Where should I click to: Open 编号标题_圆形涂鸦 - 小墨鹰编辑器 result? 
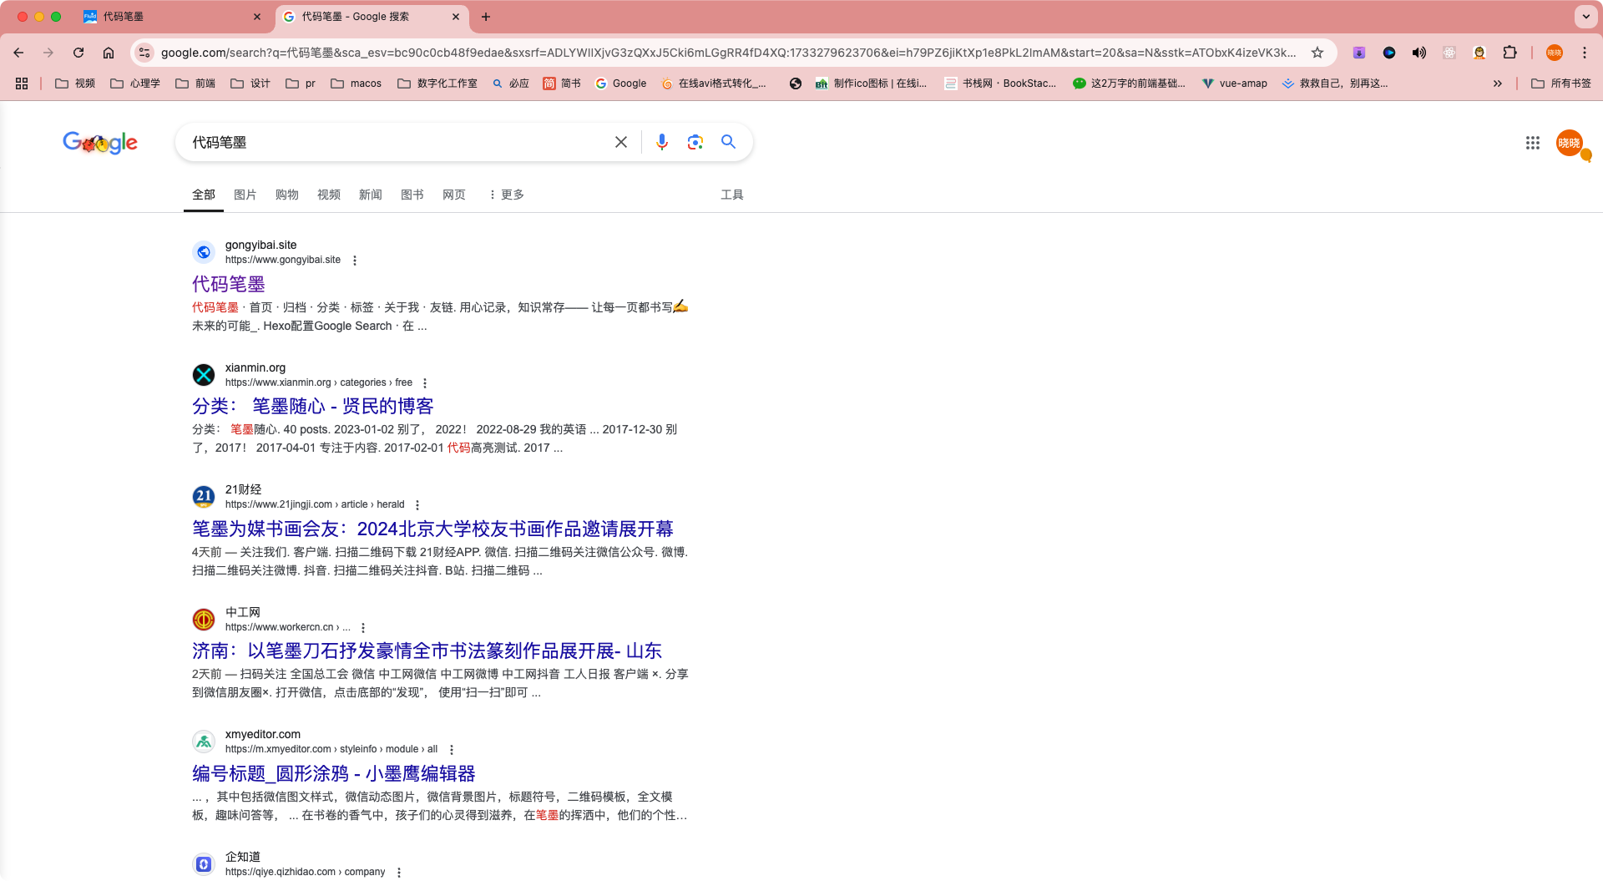334,773
